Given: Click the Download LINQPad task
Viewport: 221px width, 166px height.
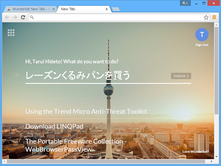Looking at the screenshot, I should (x=54, y=126).
